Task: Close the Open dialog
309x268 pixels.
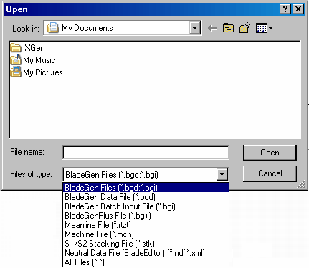Action: (298, 9)
